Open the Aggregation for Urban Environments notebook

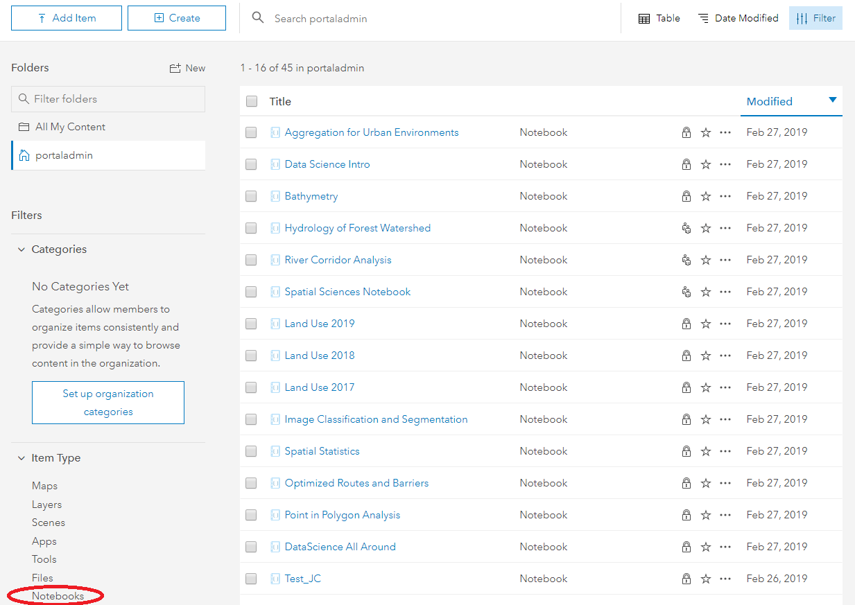(372, 132)
